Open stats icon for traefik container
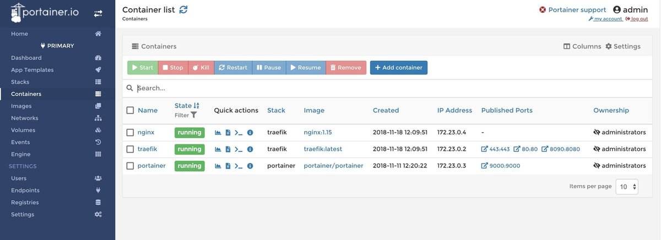661x240 pixels. (218, 149)
